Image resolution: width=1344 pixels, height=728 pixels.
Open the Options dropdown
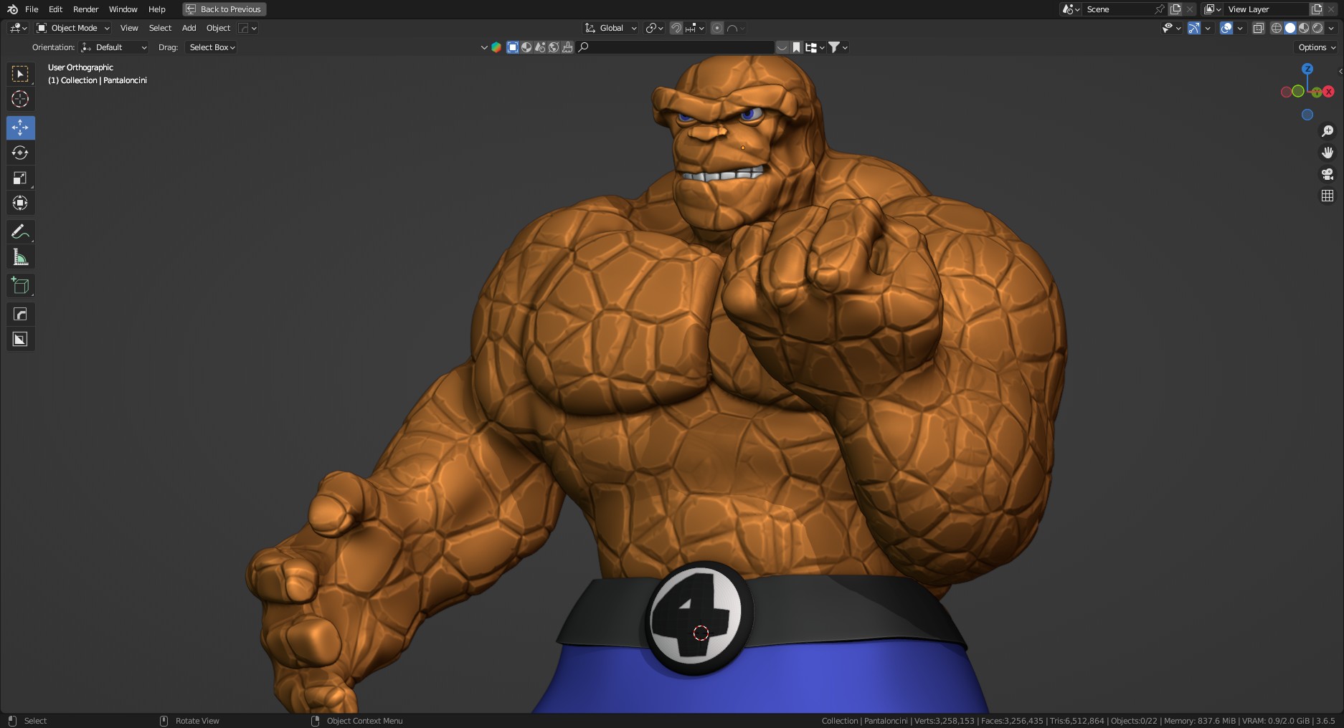pyautogui.click(x=1317, y=47)
